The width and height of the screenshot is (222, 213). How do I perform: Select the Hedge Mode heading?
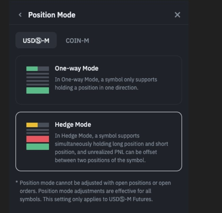(x=73, y=124)
